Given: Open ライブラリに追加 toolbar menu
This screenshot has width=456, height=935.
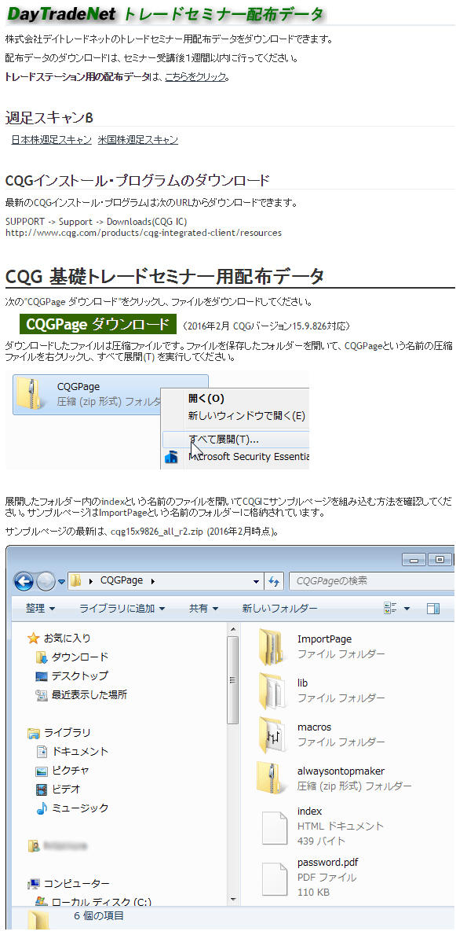Looking at the screenshot, I should coord(122,608).
